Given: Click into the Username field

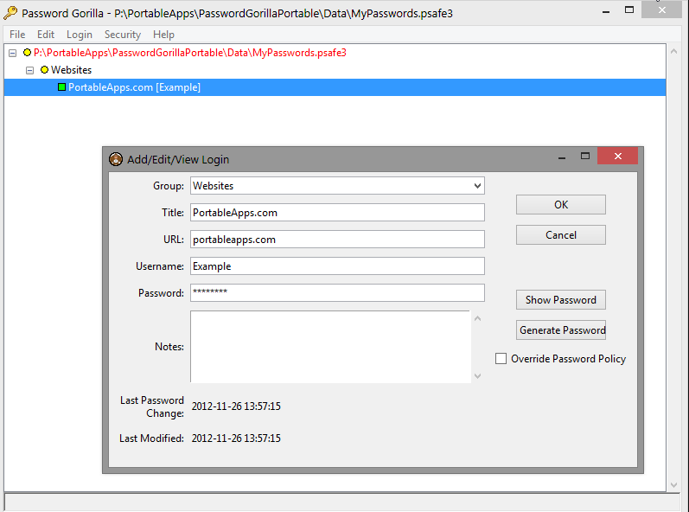Looking at the screenshot, I should (x=337, y=266).
